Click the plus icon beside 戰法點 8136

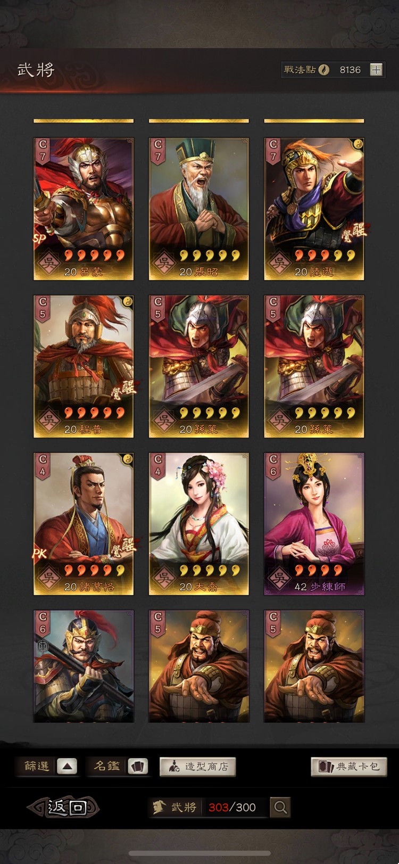pos(376,70)
